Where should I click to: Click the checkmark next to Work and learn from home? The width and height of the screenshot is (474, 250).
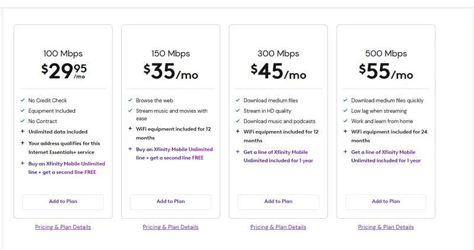tap(345, 121)
